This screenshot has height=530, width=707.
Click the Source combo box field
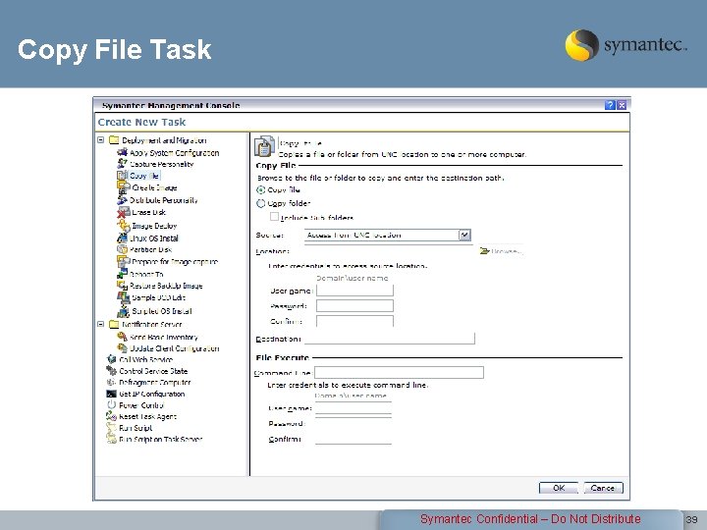click(388, 235)
